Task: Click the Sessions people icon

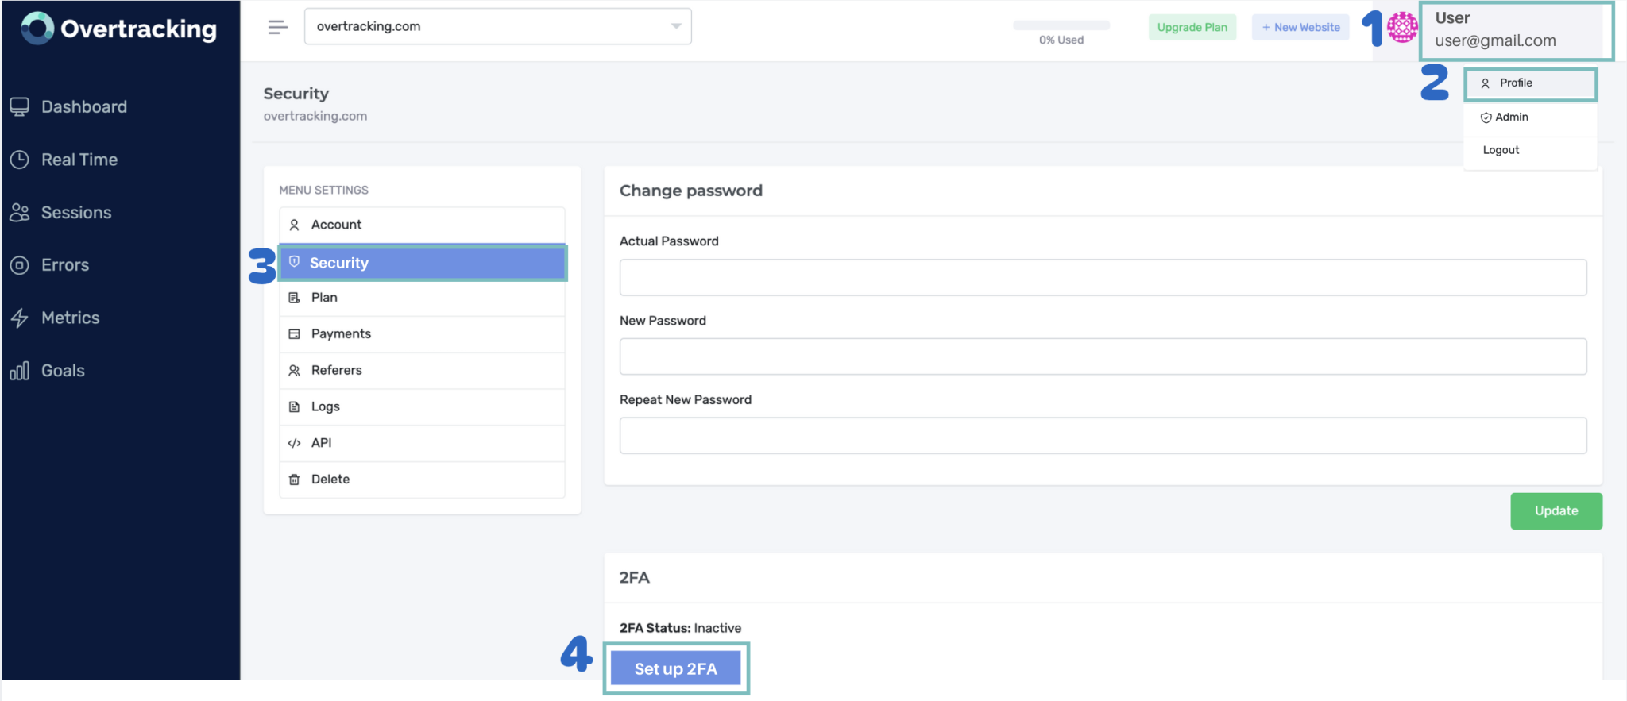Action: click(20, 212)
